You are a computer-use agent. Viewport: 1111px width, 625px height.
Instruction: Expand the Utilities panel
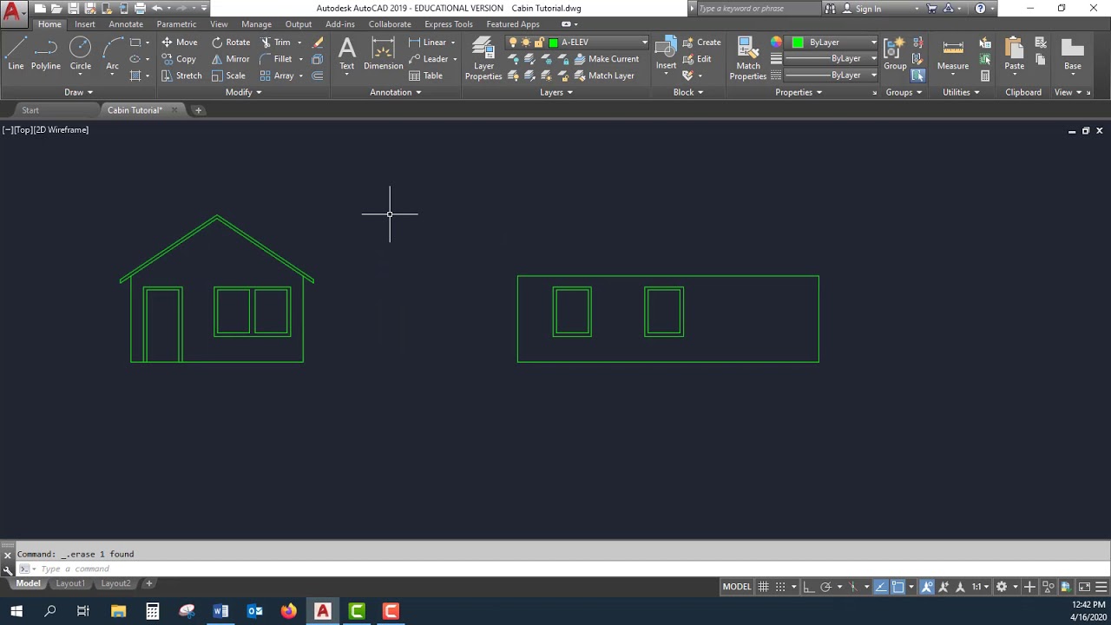coord(961,92)
